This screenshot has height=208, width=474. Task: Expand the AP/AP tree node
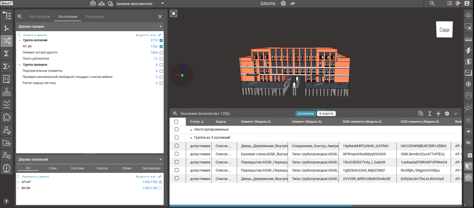18,182
